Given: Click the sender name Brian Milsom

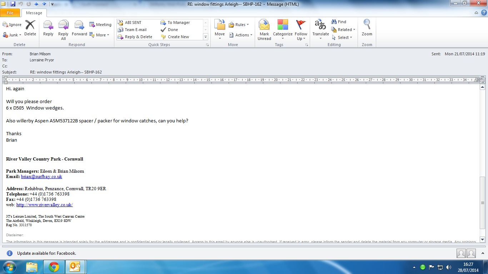Looking at the screenshot, I should click(x=40, y=54).
